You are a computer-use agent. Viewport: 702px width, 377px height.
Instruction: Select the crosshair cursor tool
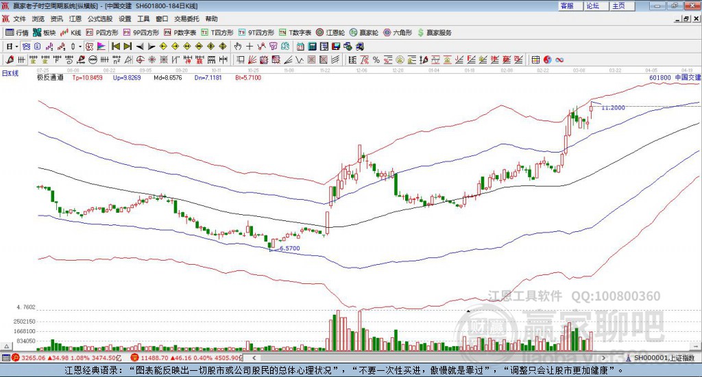point(250,47)
